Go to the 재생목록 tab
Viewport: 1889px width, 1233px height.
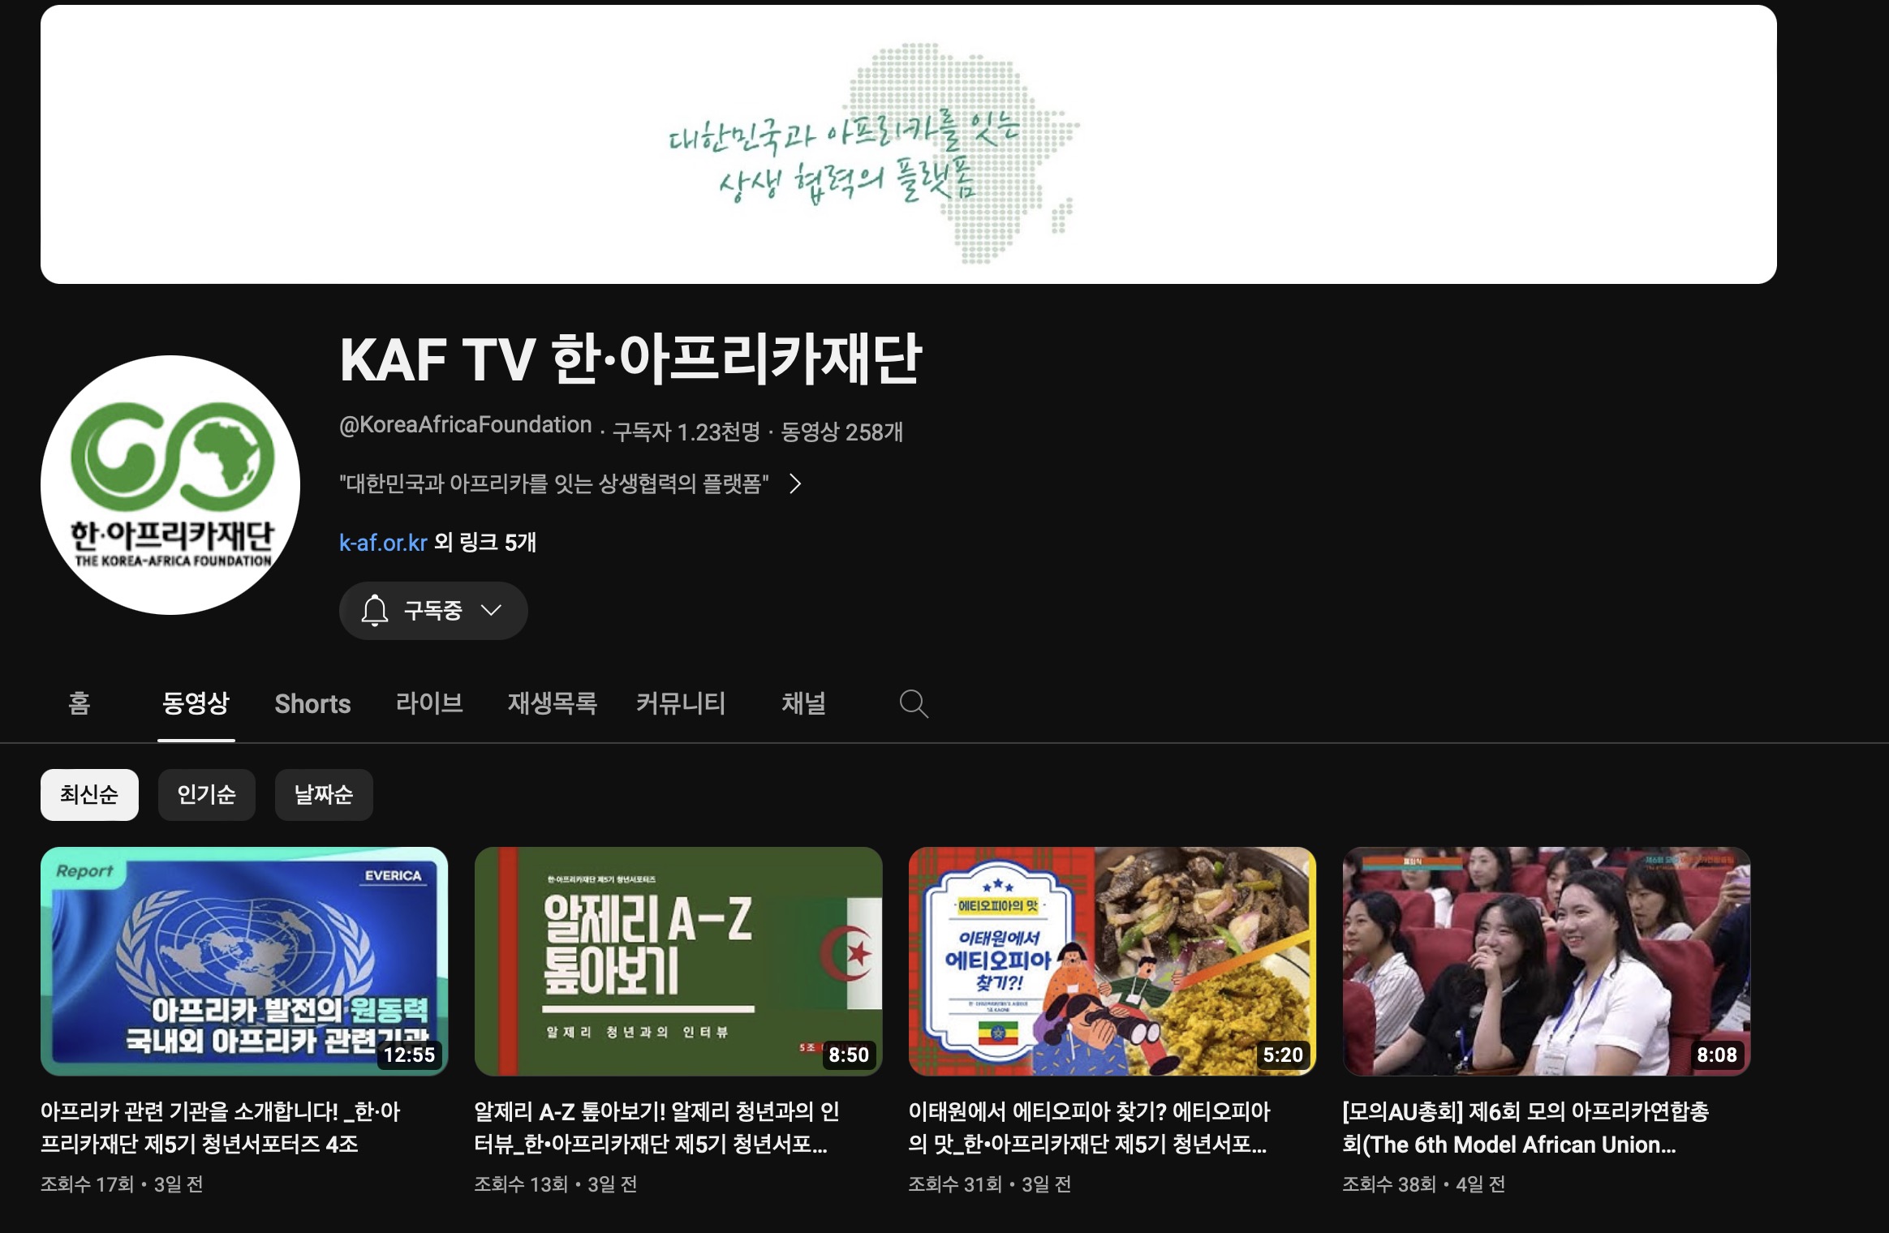tap(552, 703)
